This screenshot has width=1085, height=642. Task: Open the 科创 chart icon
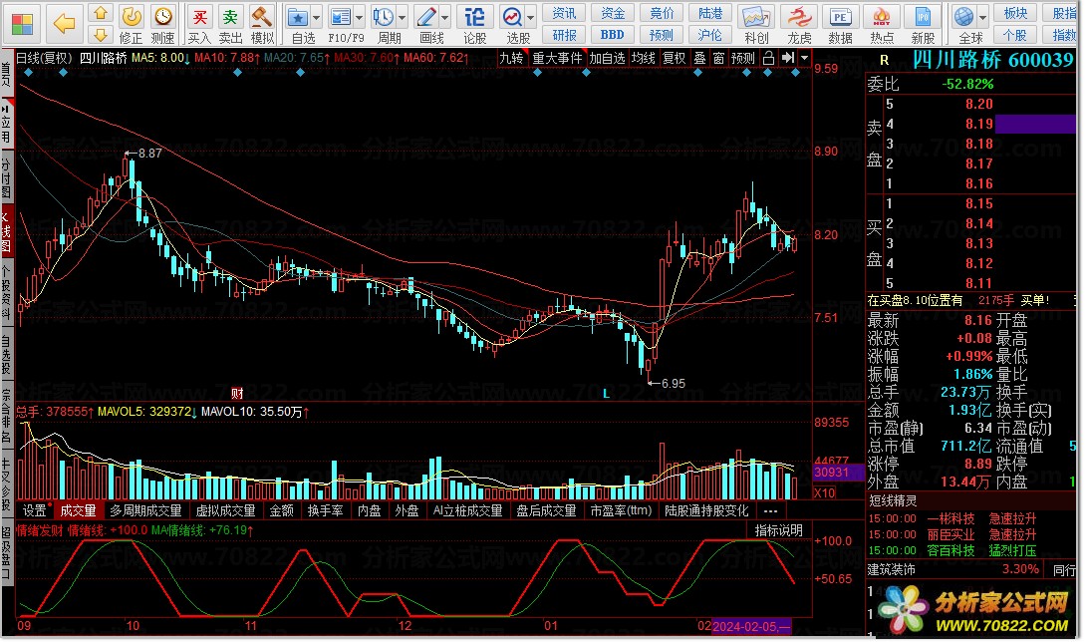tap(755, 24)
